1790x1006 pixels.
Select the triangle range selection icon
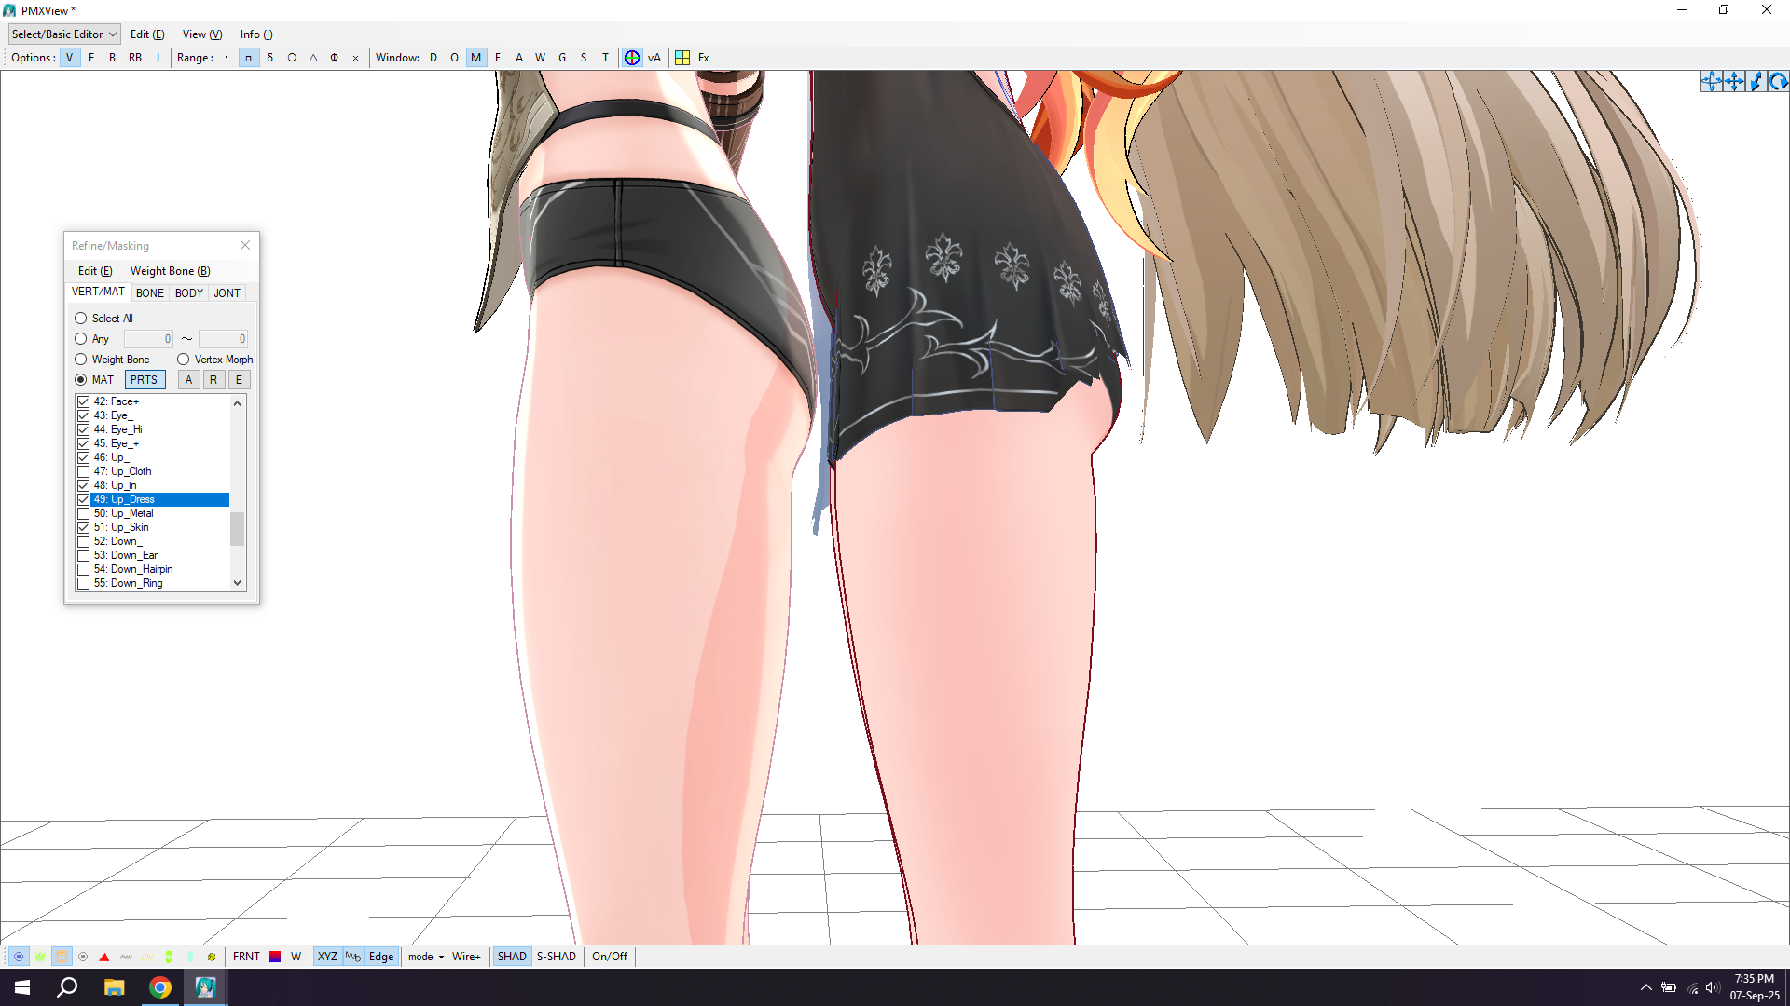pos(313,58)
